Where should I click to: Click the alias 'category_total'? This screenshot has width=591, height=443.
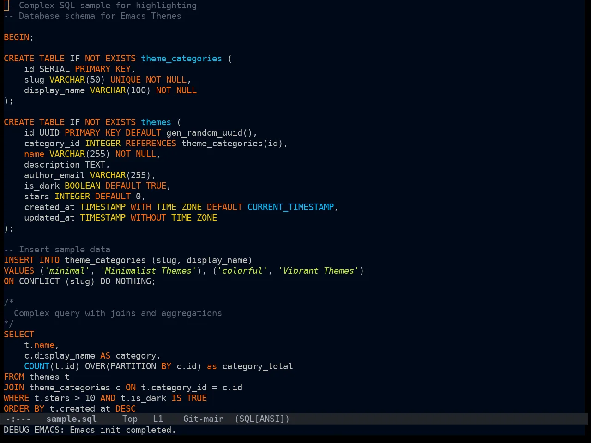point(258,366)
